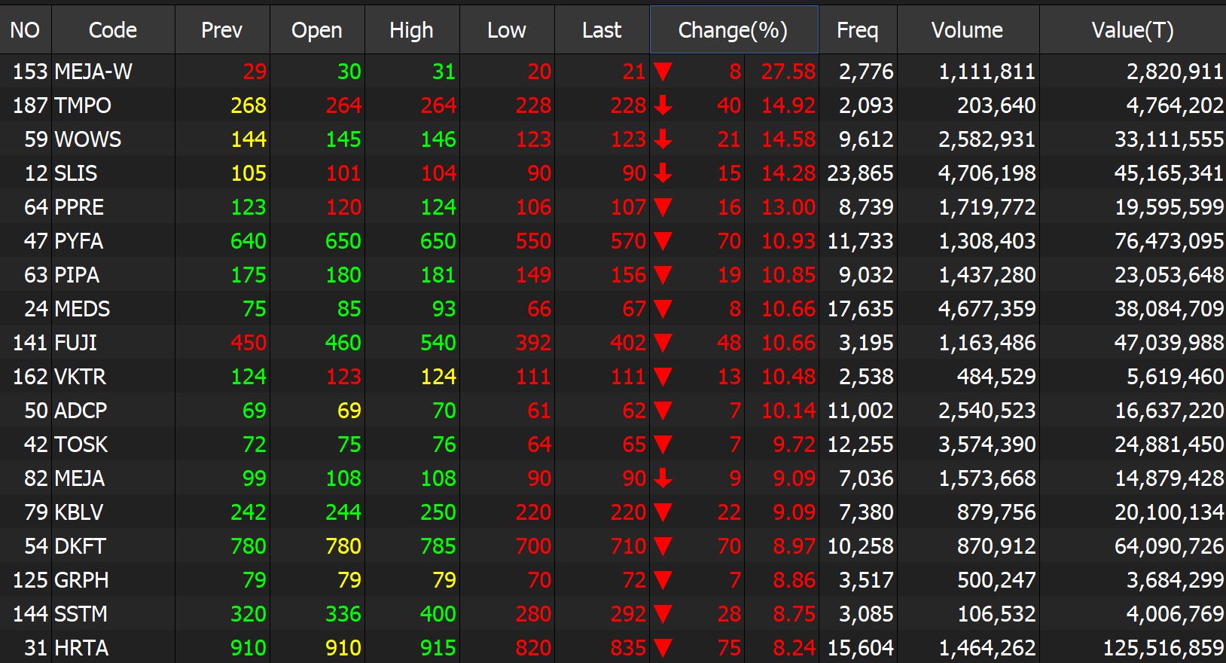Select the ADCP stock code

(81, 411)
